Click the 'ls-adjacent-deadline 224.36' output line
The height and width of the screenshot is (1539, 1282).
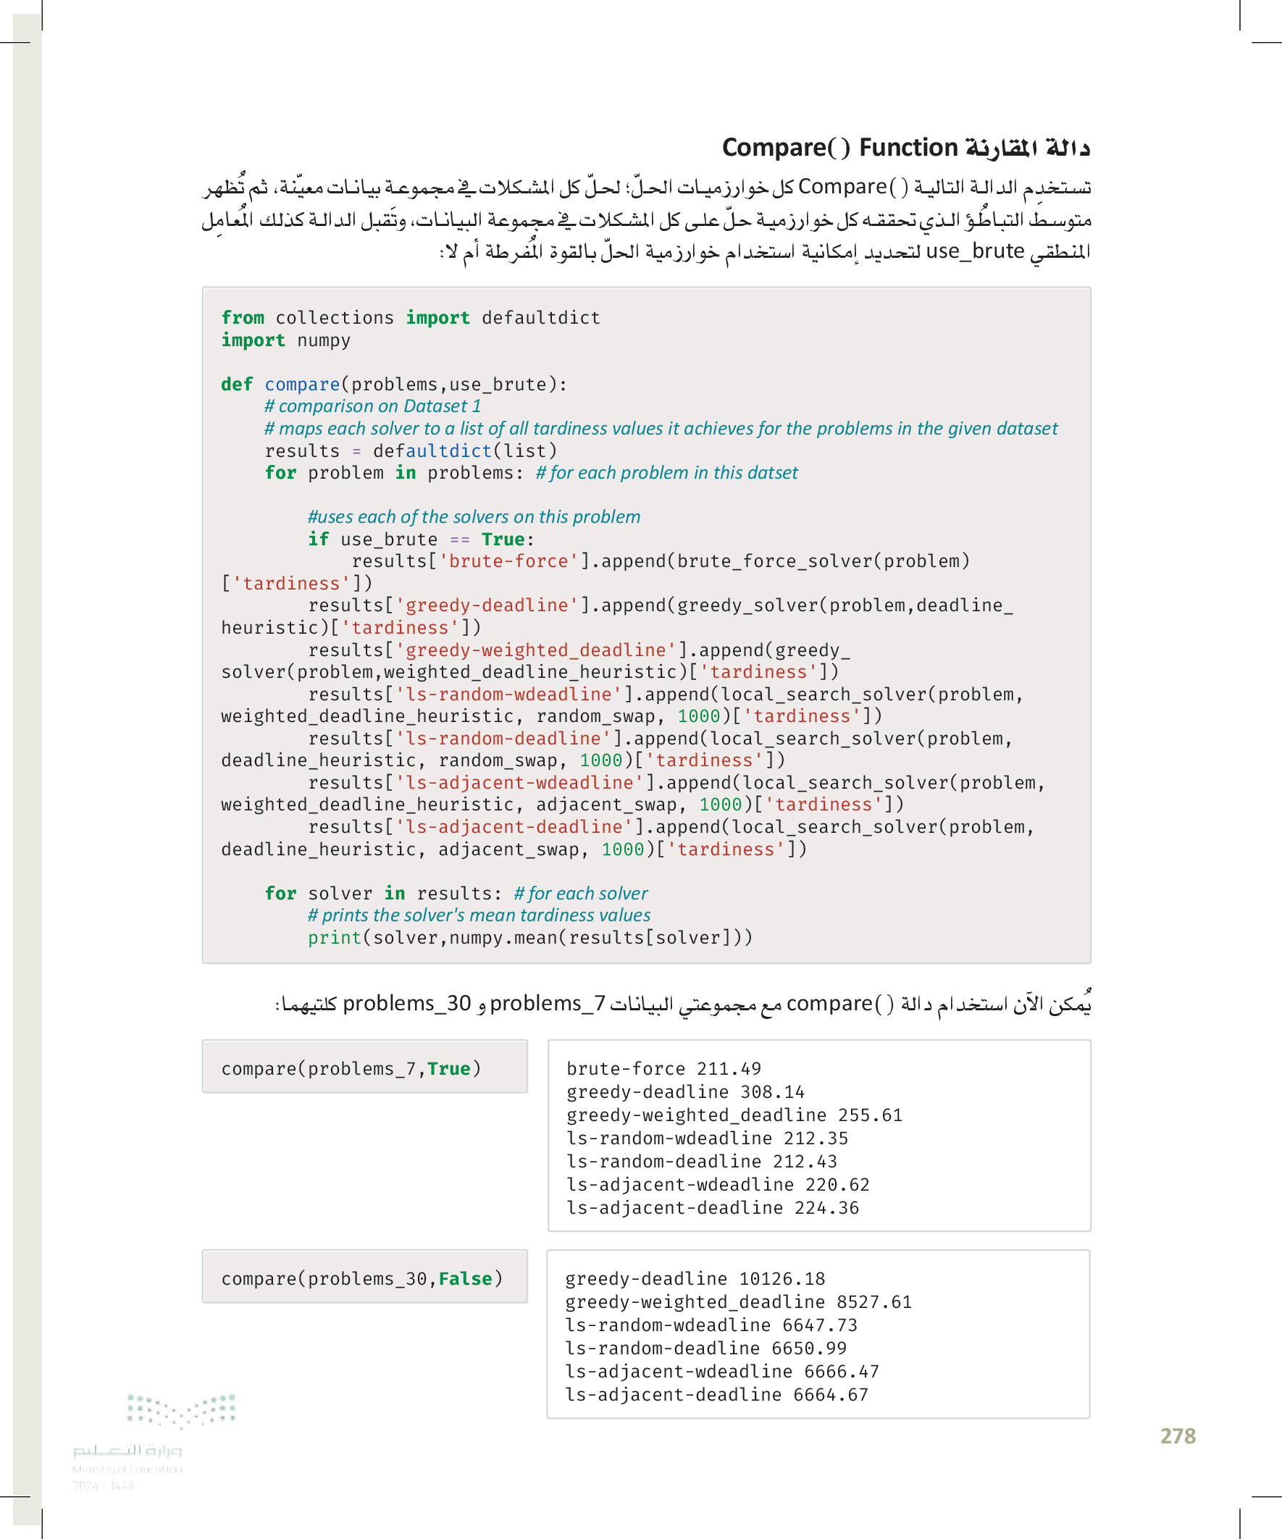[x=712, y=1208]
